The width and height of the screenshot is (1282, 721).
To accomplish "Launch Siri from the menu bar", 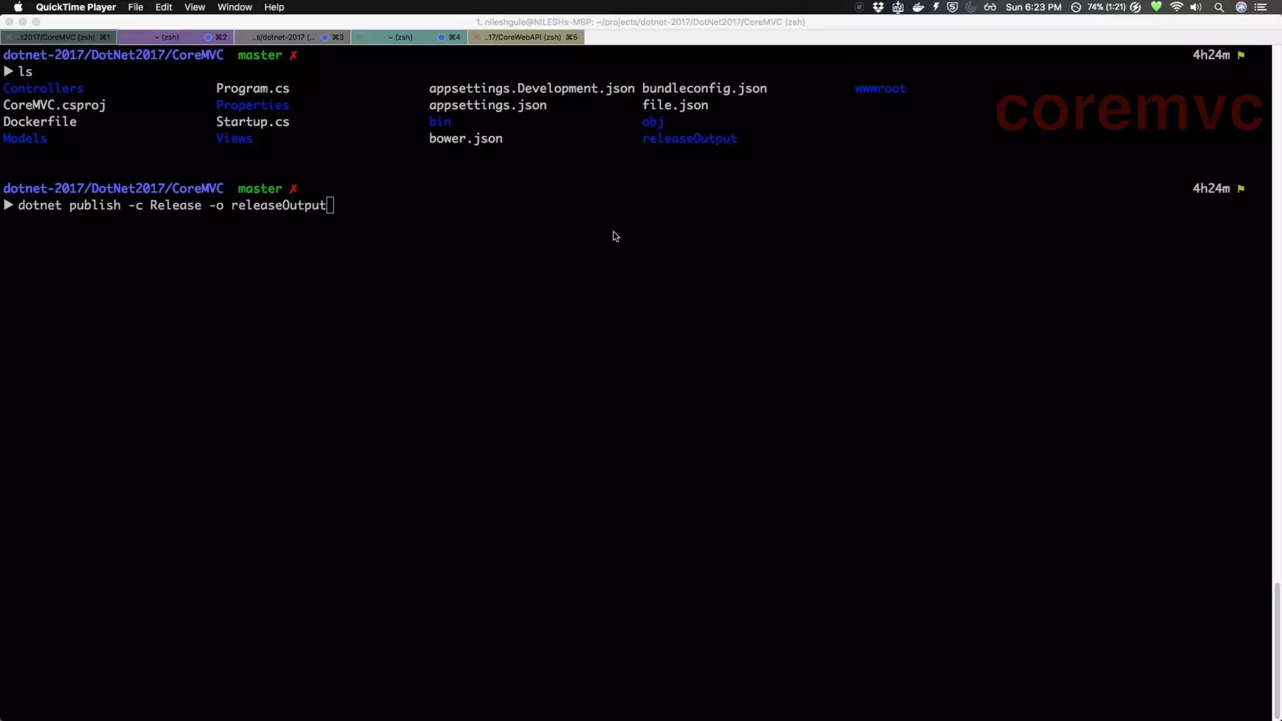I will [x=1241, y=7].
